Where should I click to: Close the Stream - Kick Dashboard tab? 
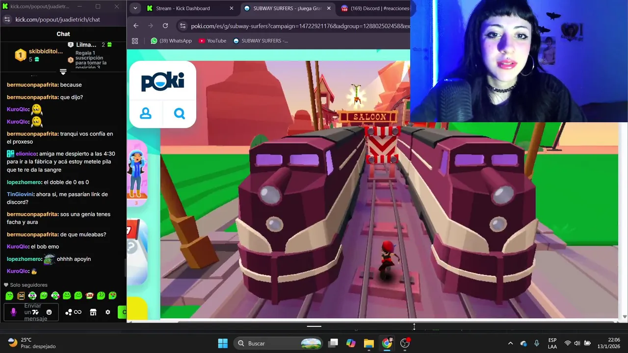tap(232, 8)
